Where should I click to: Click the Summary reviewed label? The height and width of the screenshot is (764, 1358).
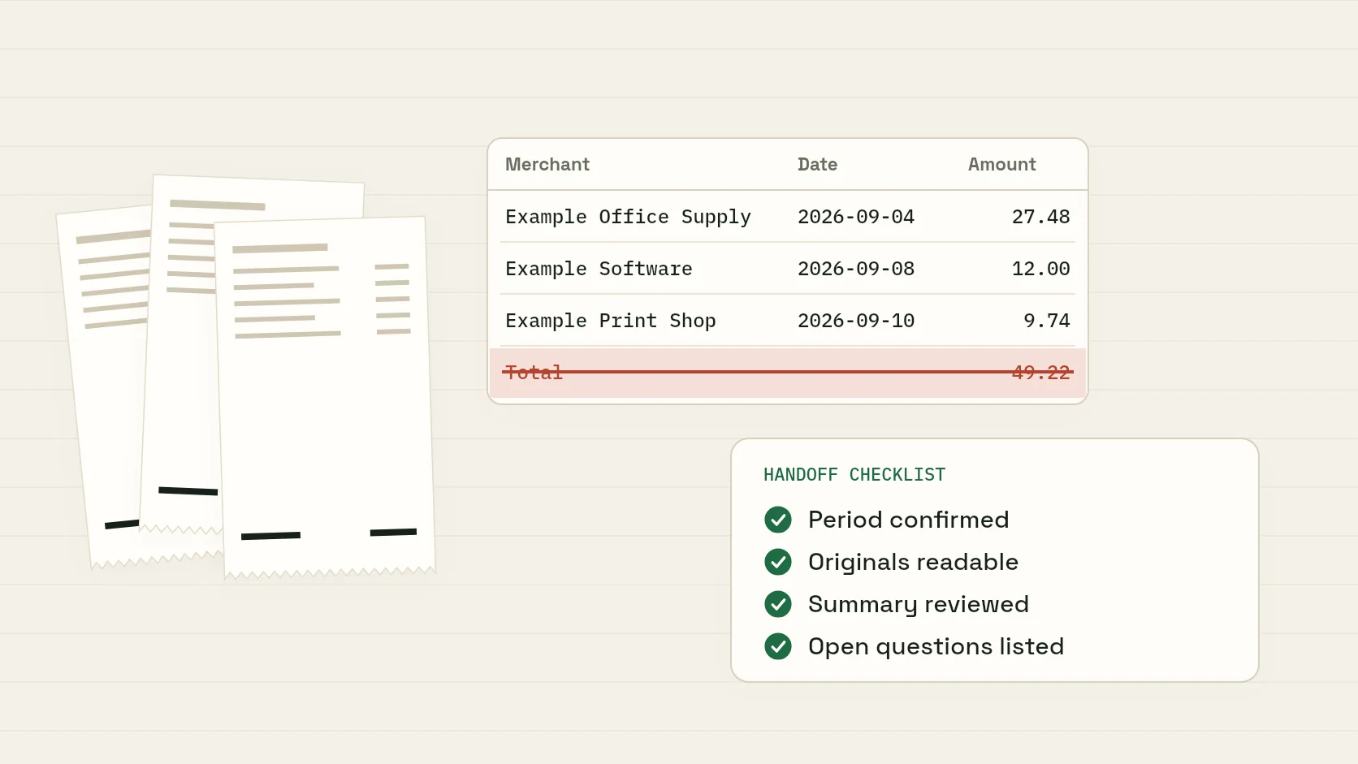coord(919,604)
